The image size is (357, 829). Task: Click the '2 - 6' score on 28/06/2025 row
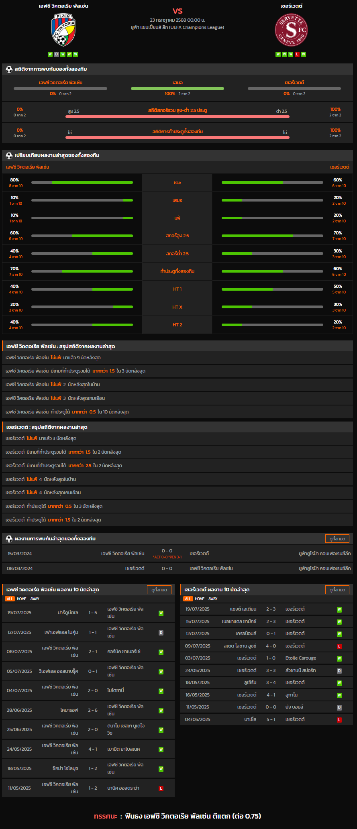point(93,710)
